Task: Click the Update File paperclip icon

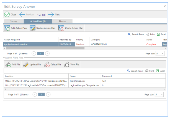Action: (26, 65)
